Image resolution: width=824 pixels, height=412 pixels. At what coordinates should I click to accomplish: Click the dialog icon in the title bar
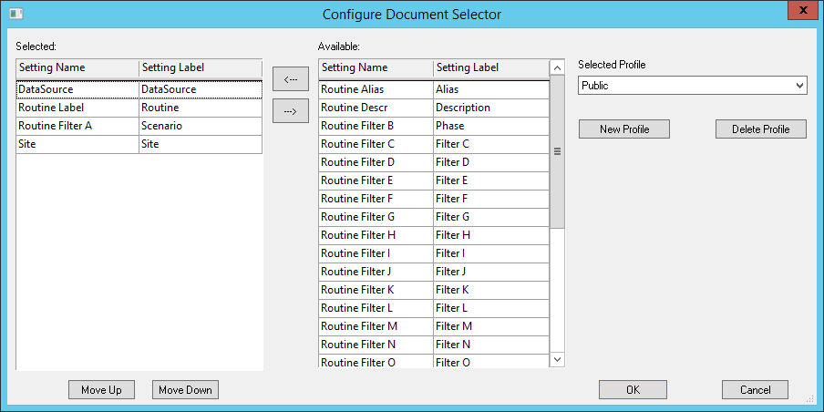tap(15, 15)
